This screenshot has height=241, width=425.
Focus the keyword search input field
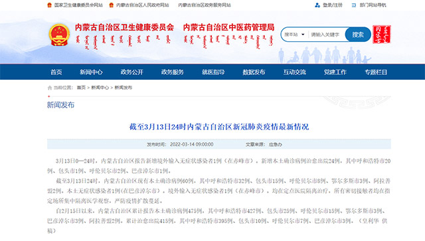326,35
